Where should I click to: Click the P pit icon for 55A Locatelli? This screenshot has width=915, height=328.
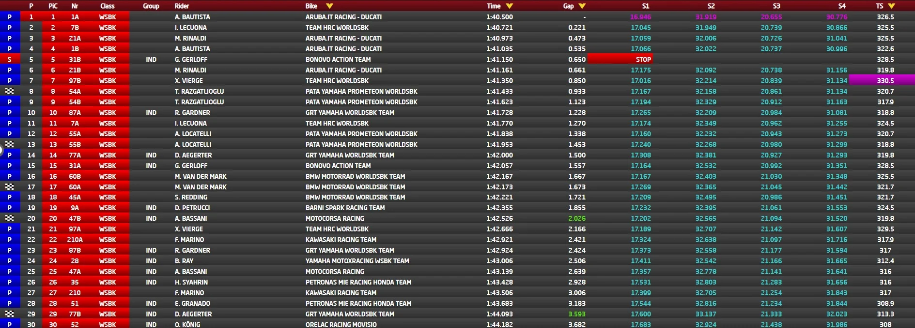10,134
